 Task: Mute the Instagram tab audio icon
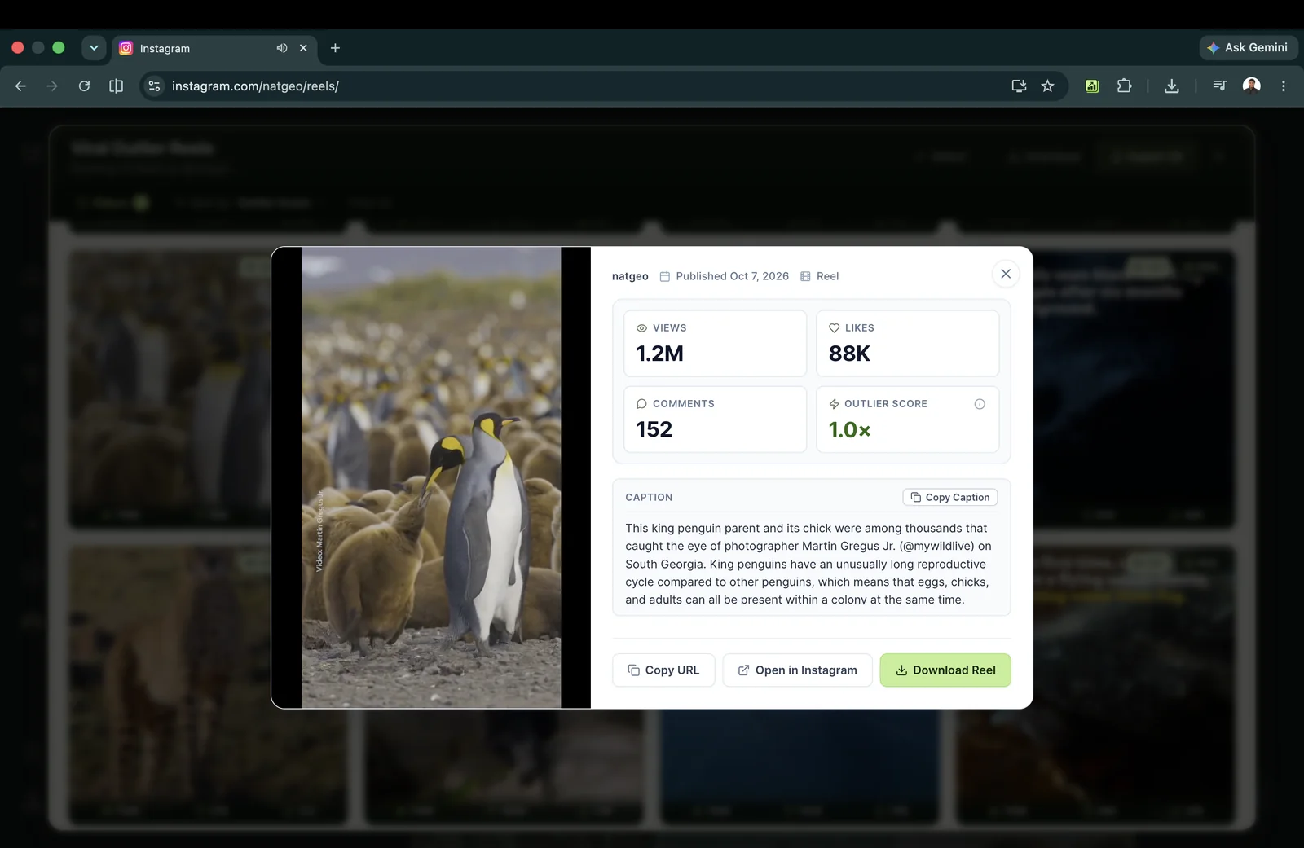pyautogui.click(x=282, y=48)
